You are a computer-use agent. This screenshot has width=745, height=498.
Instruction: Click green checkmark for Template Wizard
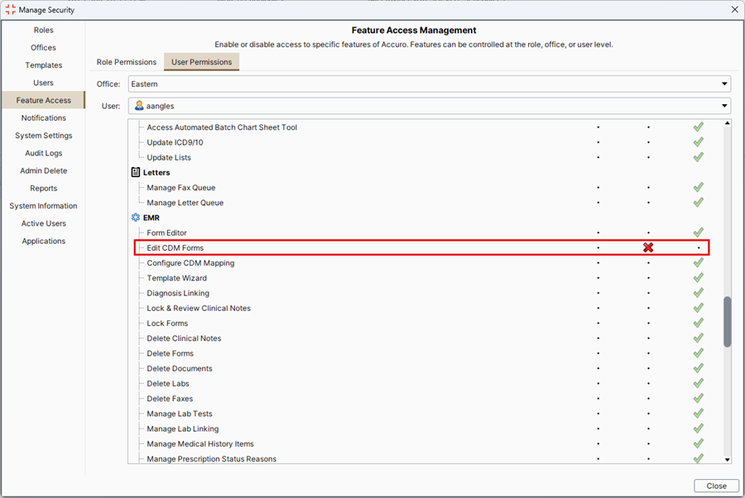pyautogui.click(x=698, y=278)
